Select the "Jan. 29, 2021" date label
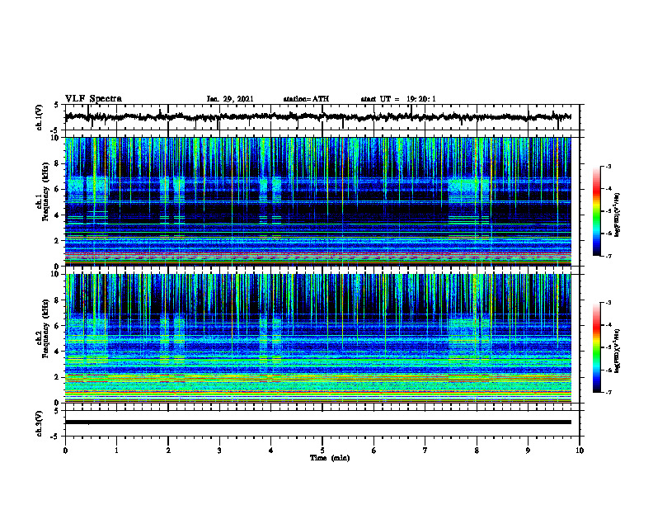 (x=230, y=99)
